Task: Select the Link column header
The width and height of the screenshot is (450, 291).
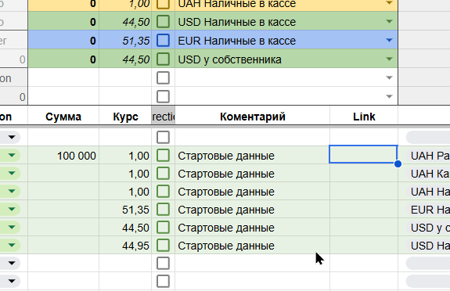Action: pos(364,117)
